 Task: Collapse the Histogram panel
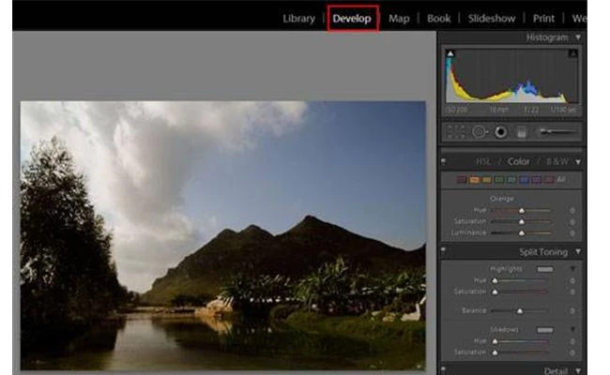pos(578,37)
